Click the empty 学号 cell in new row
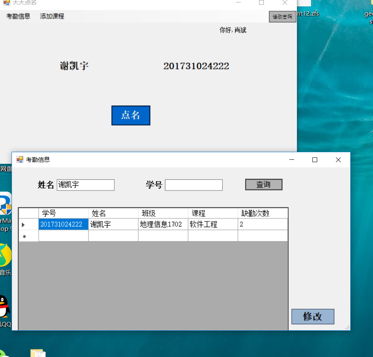The image size is (373, 357). click(63, 236)
